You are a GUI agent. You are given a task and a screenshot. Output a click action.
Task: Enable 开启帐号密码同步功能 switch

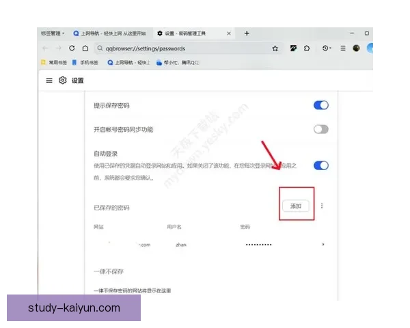point(321,129)
